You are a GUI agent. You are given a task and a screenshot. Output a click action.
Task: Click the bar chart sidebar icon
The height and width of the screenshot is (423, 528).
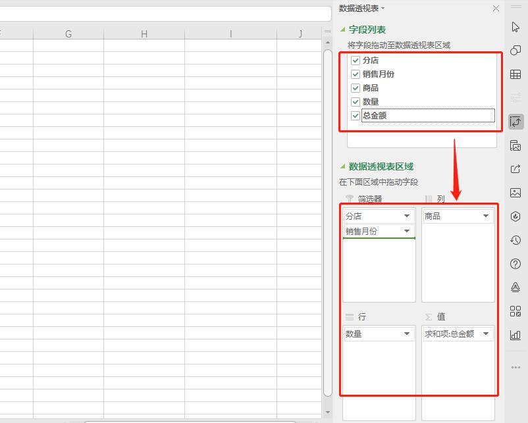(515, 335)
